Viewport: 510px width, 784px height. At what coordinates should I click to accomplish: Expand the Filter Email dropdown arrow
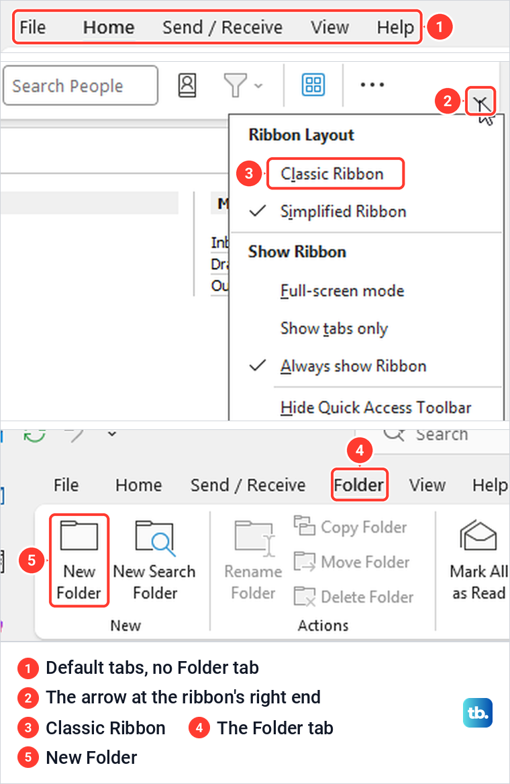258,85
